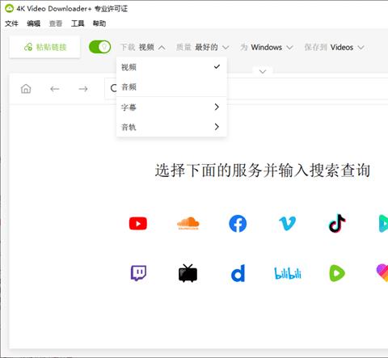Open the SoundCloud service
This screenshot has height=358, width=388.
188,223
